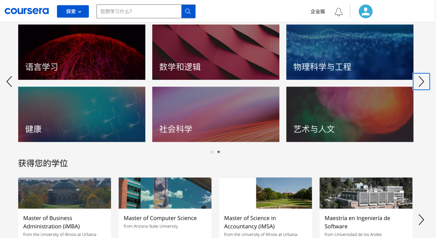The height and width of the screenshot is (238, 436).
Task: Open the 探索 dropdown menu
Action: [73, 11]
